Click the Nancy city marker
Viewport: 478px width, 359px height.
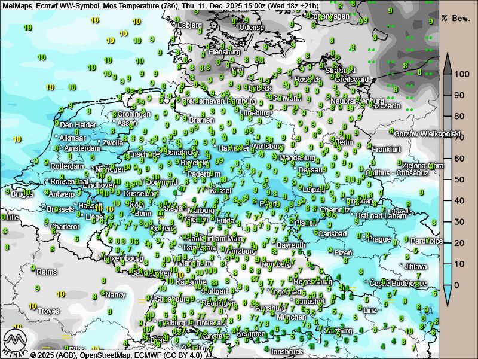[x=104, y=294]
